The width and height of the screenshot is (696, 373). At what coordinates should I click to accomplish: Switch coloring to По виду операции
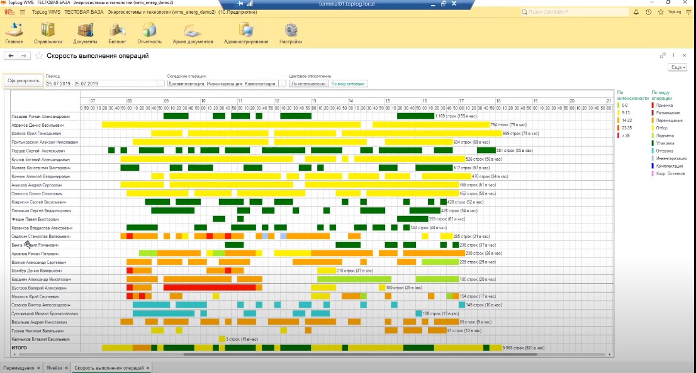click(348, 84)
